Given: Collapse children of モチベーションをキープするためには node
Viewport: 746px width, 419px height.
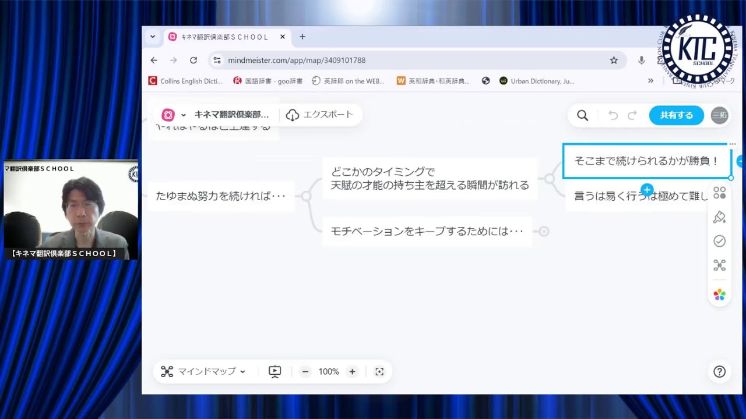Looking at the screenshot, I should [x=544, y=231].
